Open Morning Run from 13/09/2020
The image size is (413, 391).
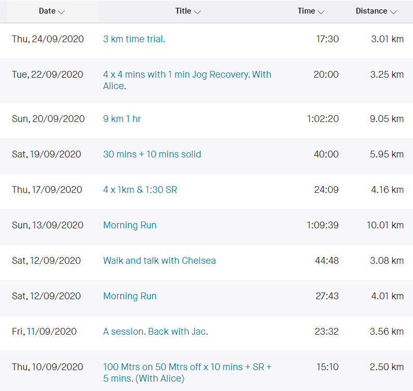click(x=130, y=225)
